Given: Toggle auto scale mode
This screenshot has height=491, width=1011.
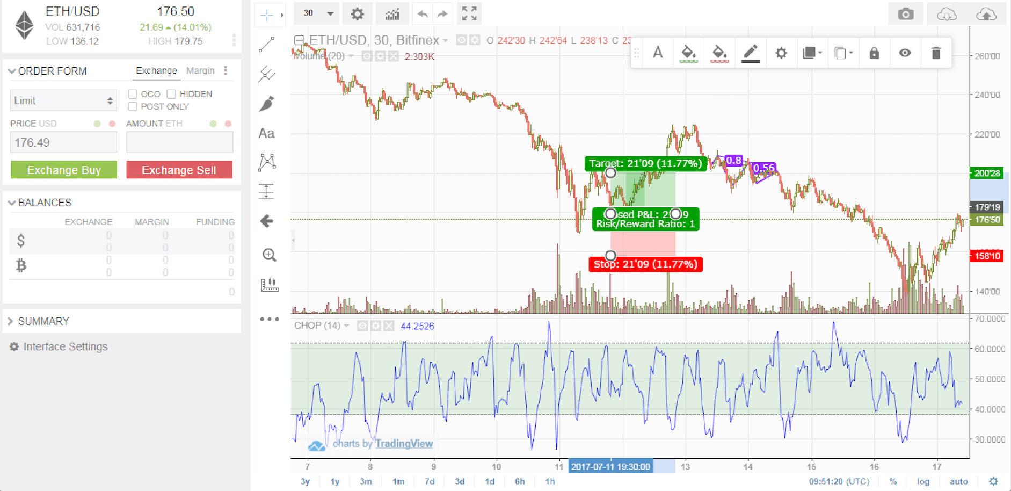Looking at the screenshot, I should pyautogui.click(x=958, y=481).
